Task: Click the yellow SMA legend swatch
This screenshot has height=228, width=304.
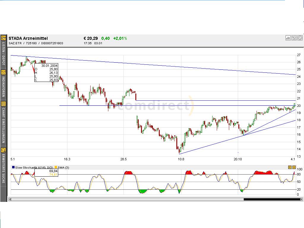Action: click(x=56, y=167)
